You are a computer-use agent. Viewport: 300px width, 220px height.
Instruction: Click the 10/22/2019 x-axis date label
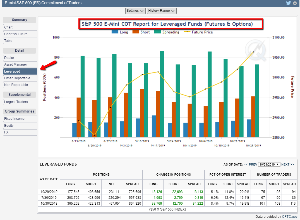237,141
